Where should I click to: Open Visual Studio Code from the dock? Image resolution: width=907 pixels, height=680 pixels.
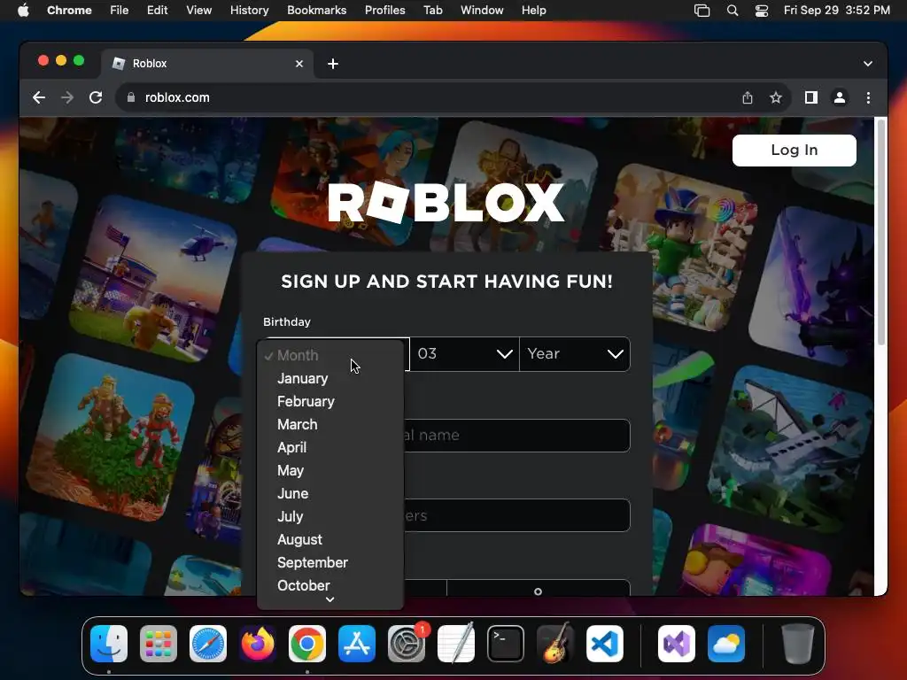(x=604, y=644)
